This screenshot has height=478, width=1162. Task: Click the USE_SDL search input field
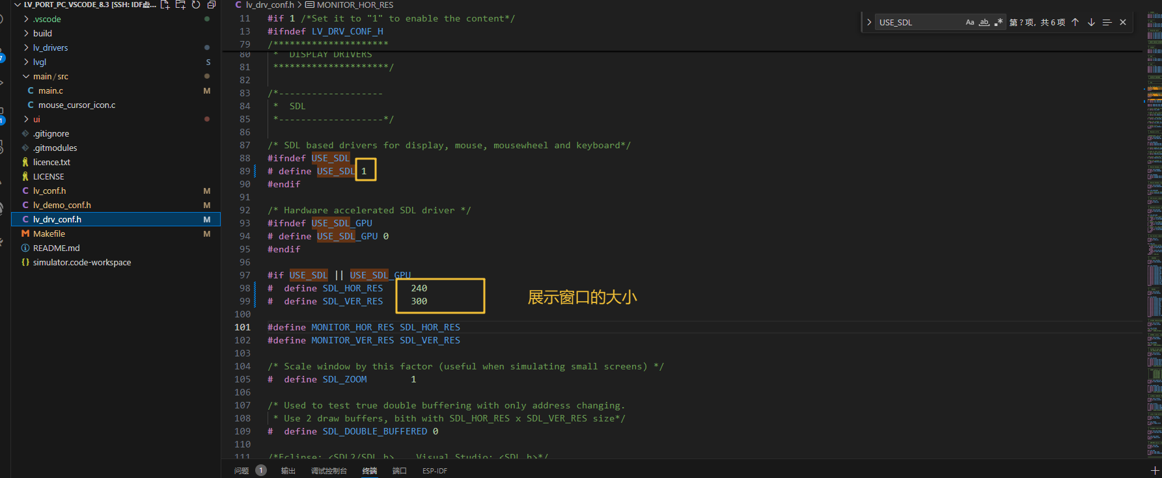coord(919,22)
